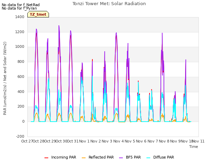Viewport: 219px width, 164px height.
Task: Click the Nov 4 x-axis tick label
Action: point(118,141)
